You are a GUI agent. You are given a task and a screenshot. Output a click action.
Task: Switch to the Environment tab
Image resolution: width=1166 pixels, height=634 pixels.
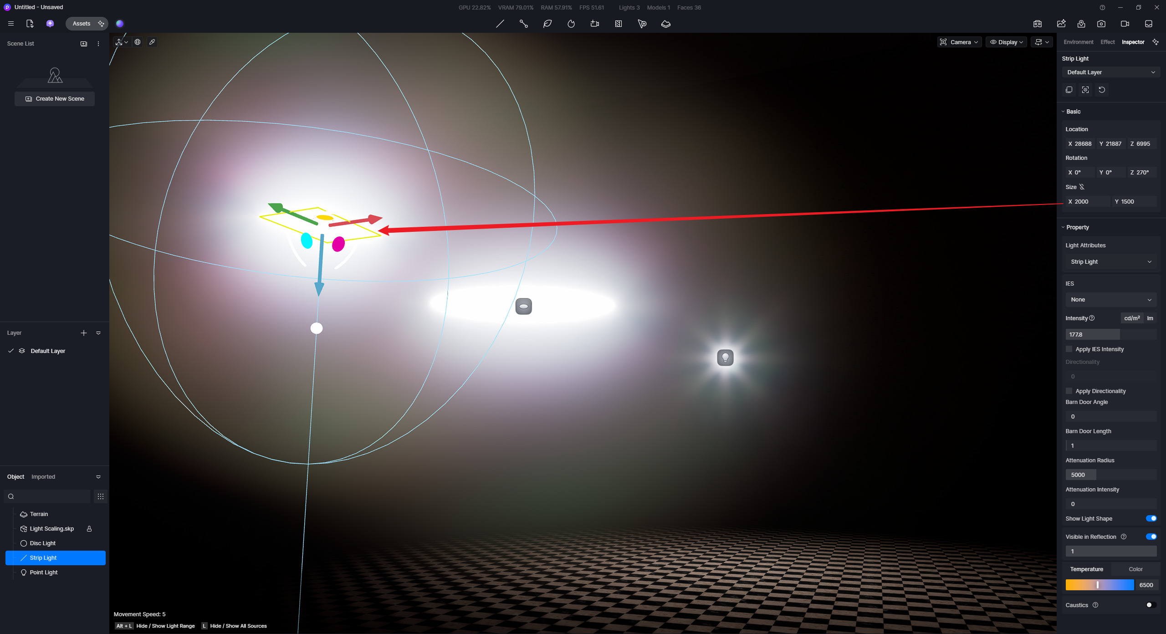point(1078,42)
